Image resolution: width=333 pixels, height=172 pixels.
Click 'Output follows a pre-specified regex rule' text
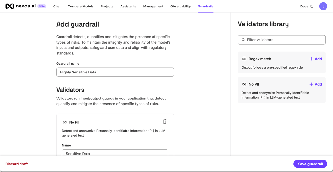[272, 68]
